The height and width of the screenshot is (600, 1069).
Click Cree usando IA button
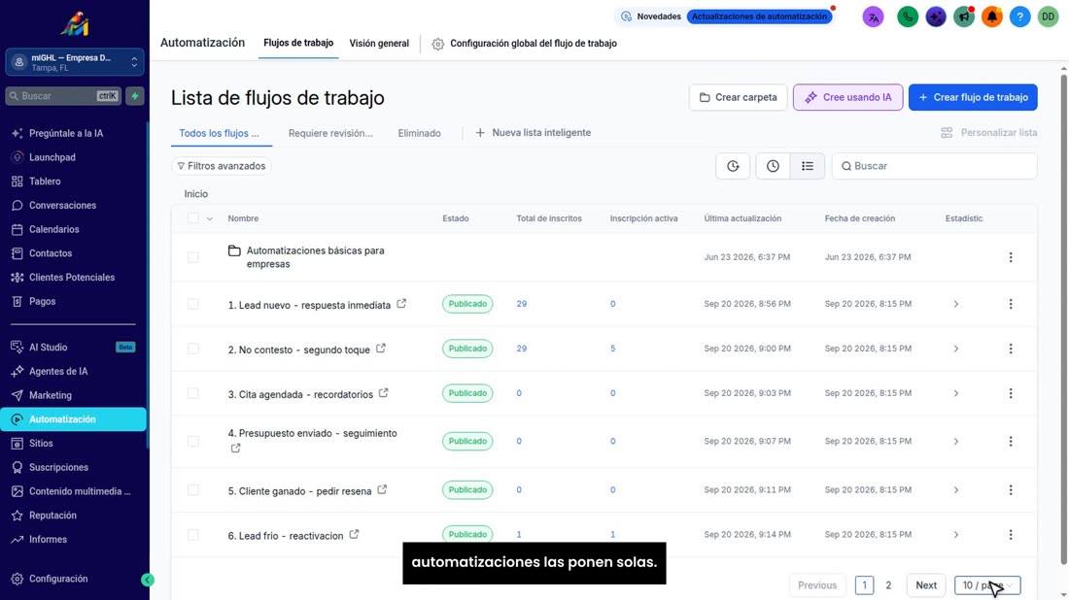(x=847, y=97)
